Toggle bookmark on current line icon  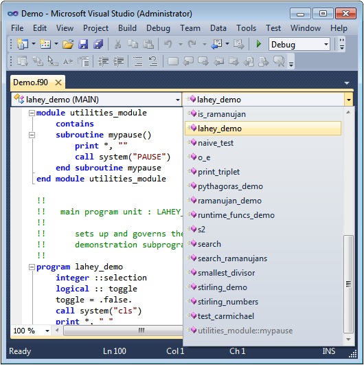[173, 62]
